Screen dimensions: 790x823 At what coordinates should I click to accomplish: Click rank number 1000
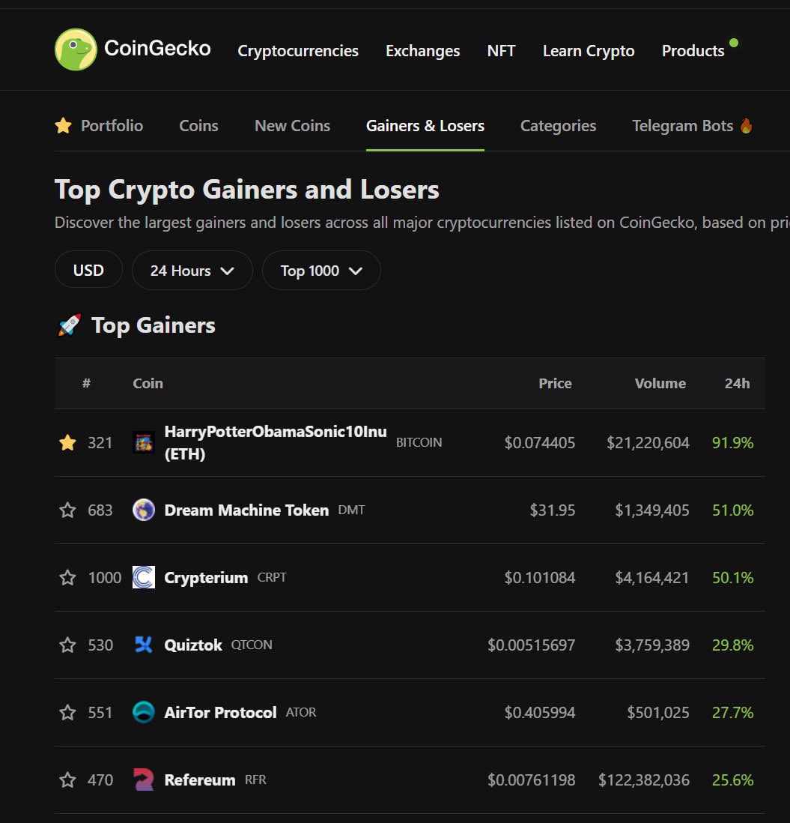point(105,577)
